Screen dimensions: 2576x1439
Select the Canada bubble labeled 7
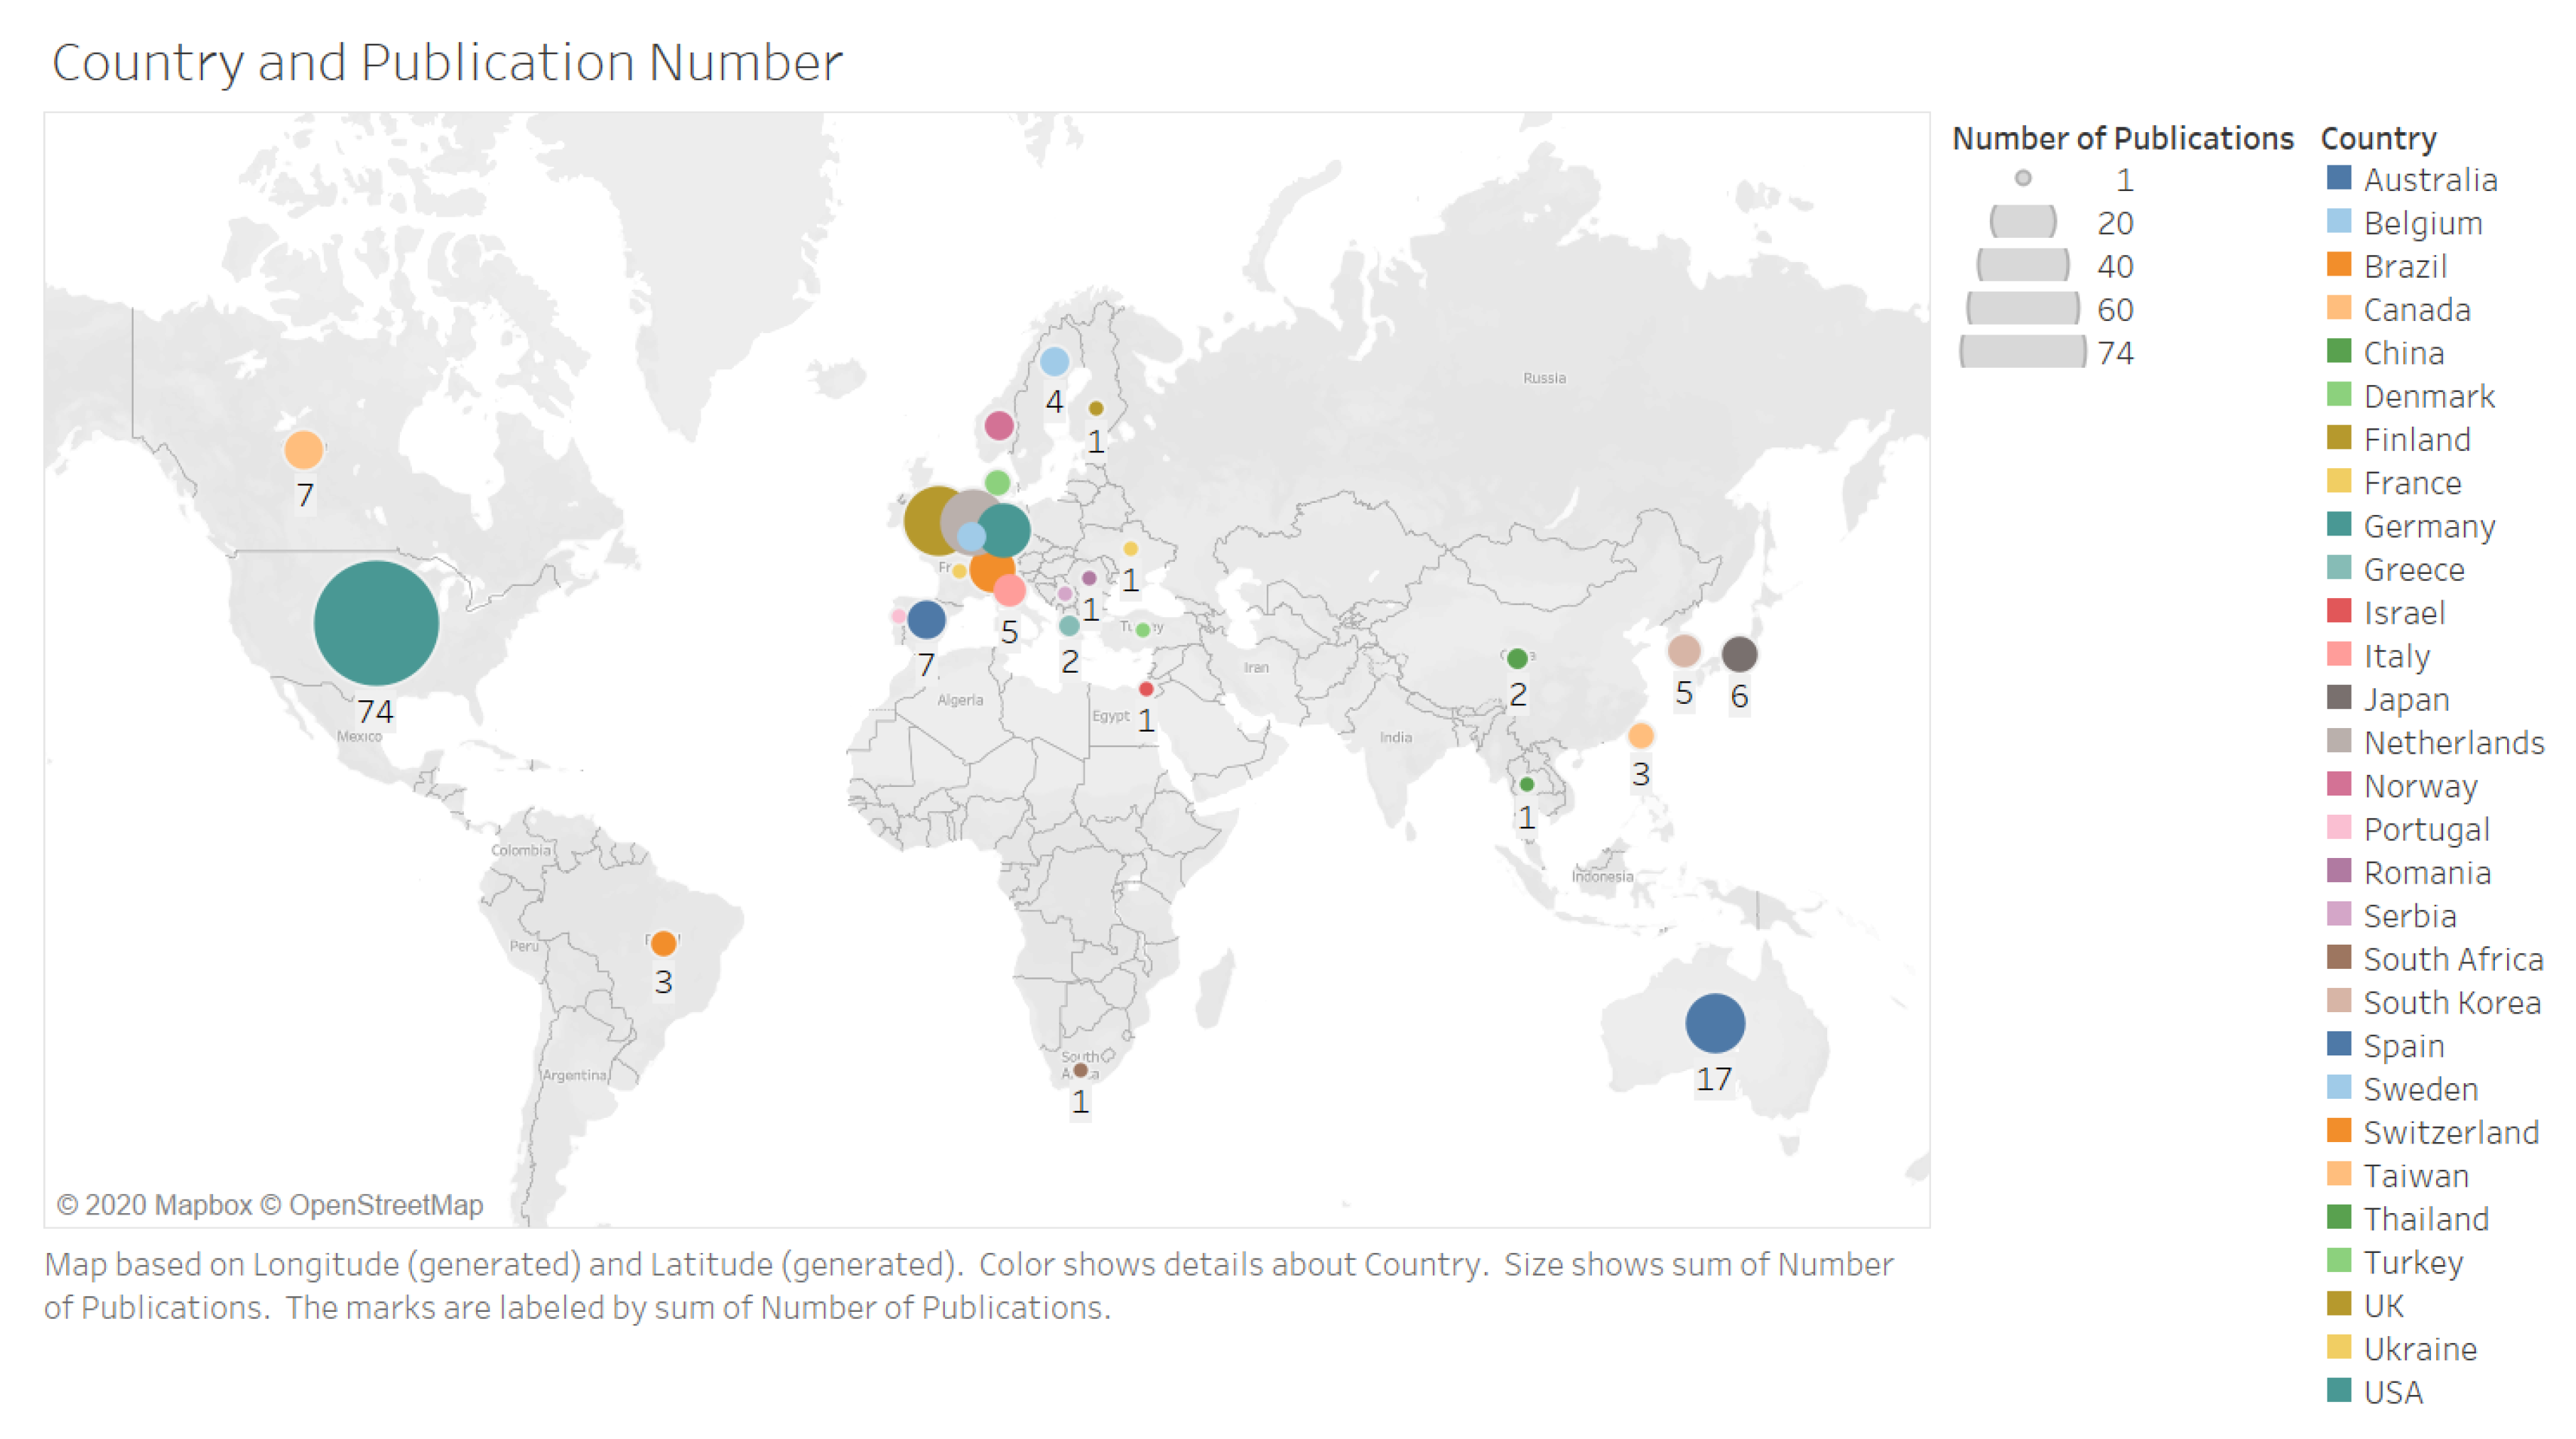click(x=303, y=450)
